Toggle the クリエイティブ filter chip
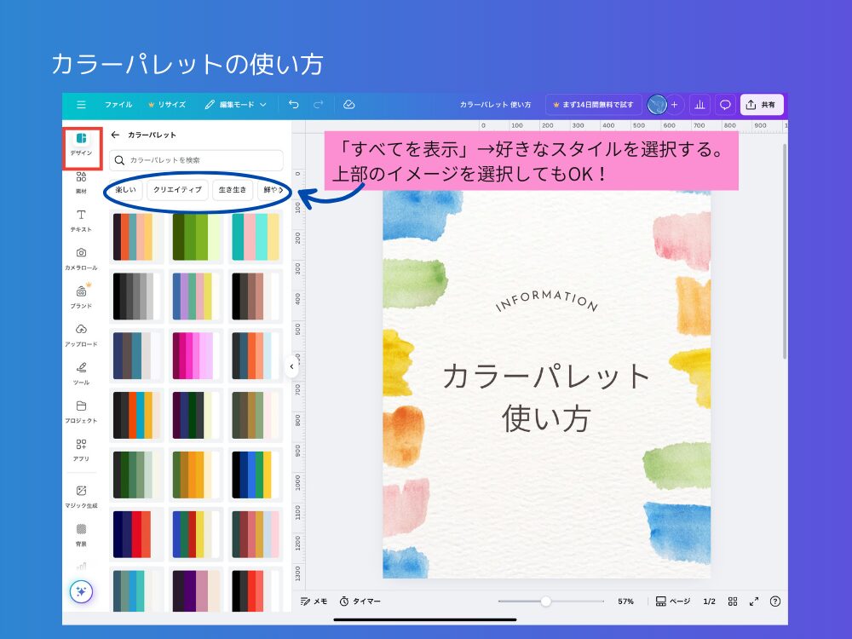 (176, 190)
